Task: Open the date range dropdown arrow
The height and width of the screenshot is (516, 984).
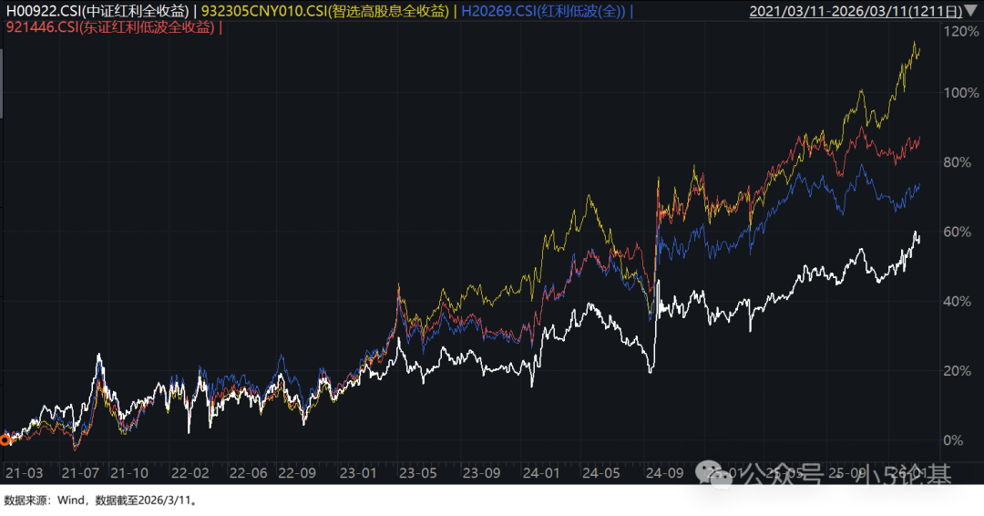Action: [972, 12]
